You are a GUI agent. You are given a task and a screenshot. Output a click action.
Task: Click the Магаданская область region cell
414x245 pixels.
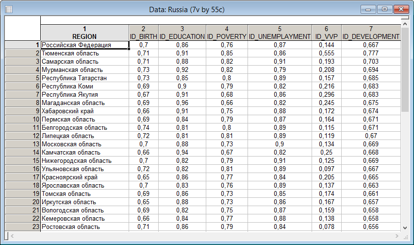point(84,103)
